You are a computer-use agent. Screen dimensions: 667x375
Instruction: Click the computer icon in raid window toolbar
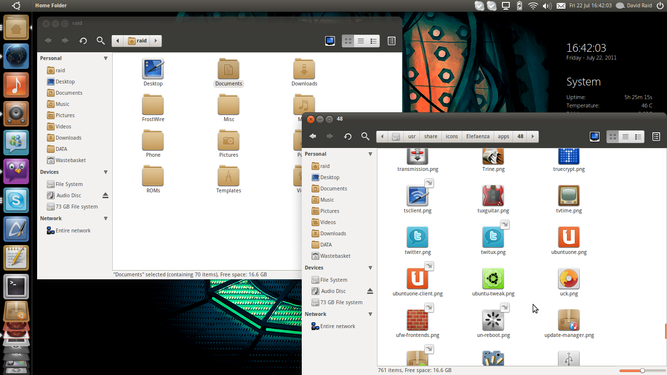[330, 41]
